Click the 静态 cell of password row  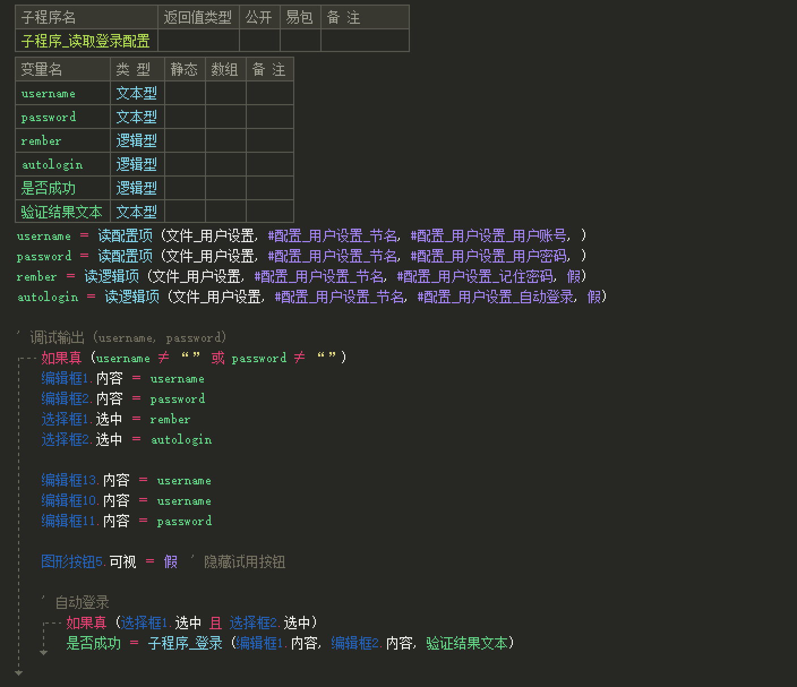185,117
